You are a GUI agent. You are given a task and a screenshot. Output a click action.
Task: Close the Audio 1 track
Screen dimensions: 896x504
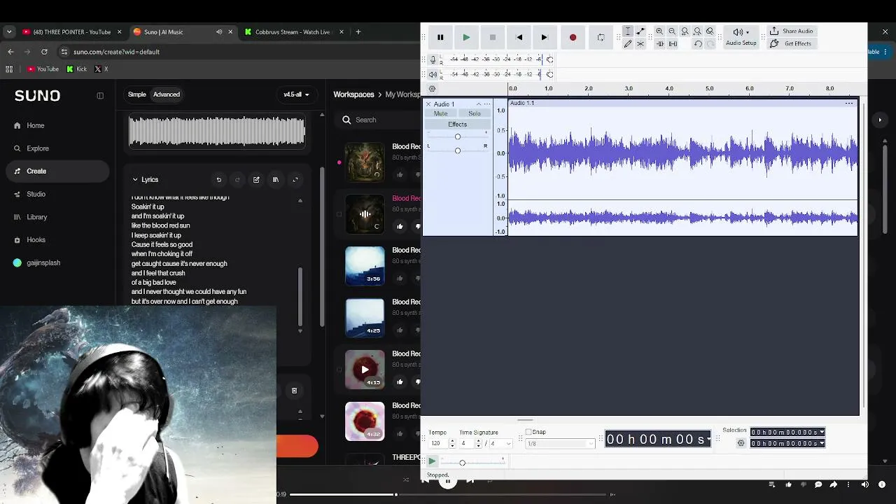(428, 104)
